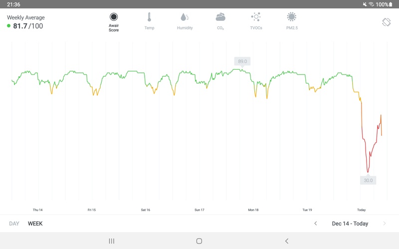Switch to the Temp thermometer icon
Viewport: 399px width, 249px height.
tap(149, 17)
